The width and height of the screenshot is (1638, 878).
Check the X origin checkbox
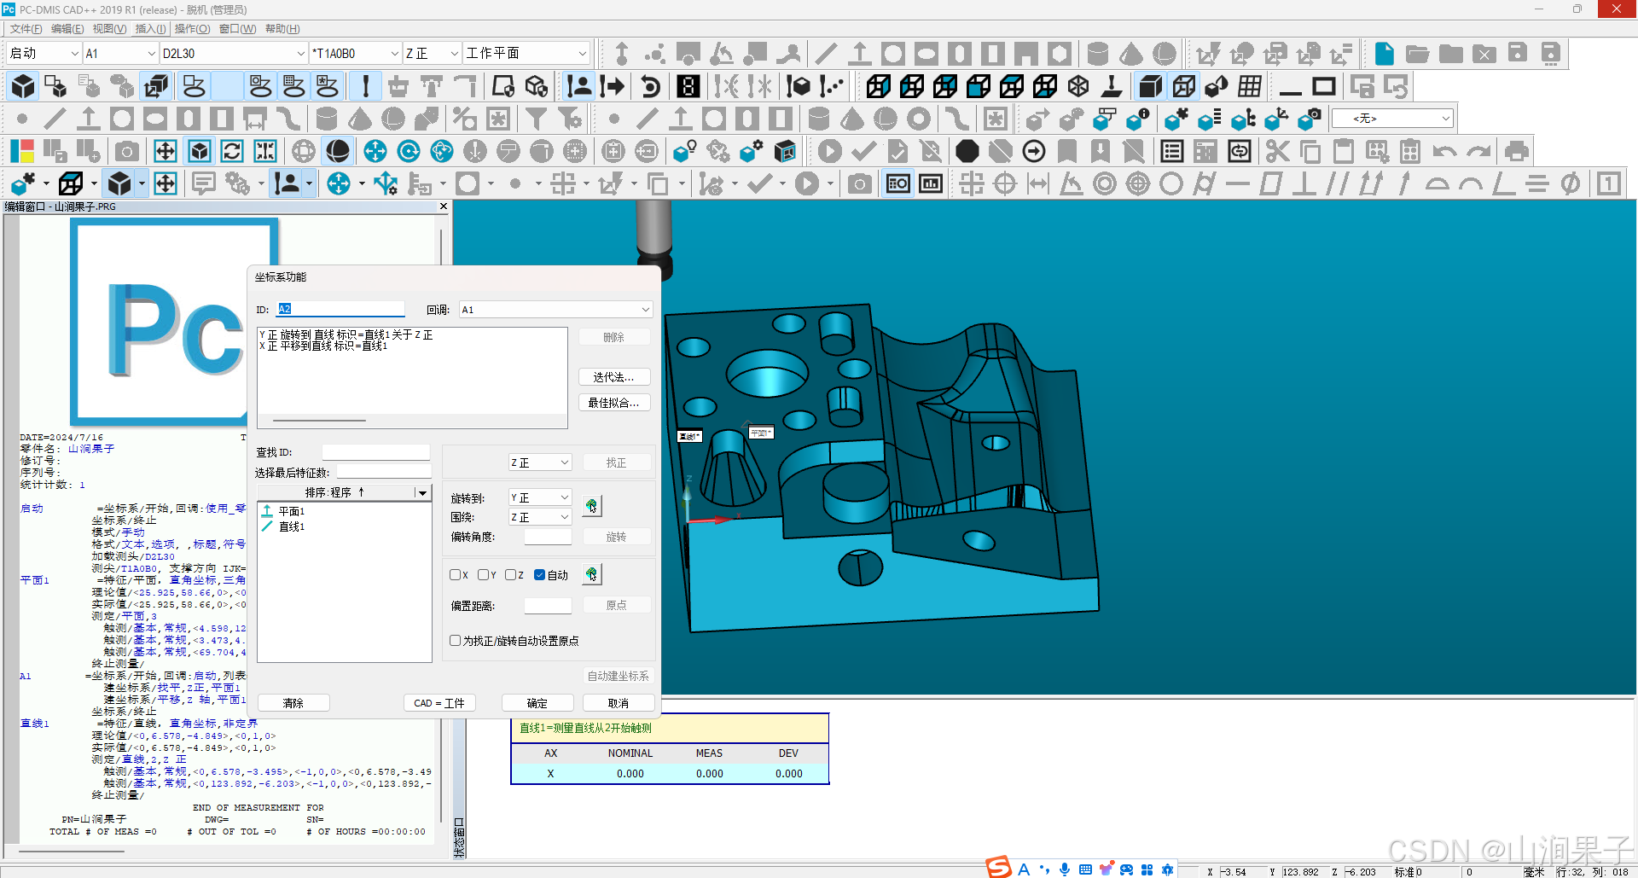[x=456, y=575]
